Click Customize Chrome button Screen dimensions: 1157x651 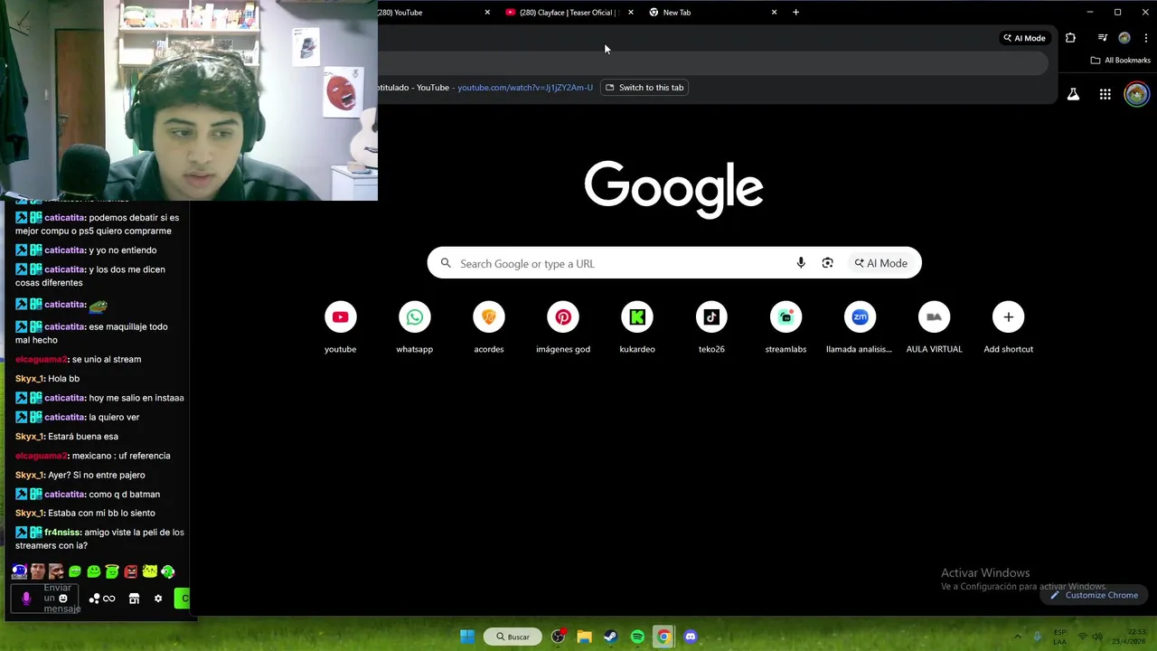tap(1094, 595)
